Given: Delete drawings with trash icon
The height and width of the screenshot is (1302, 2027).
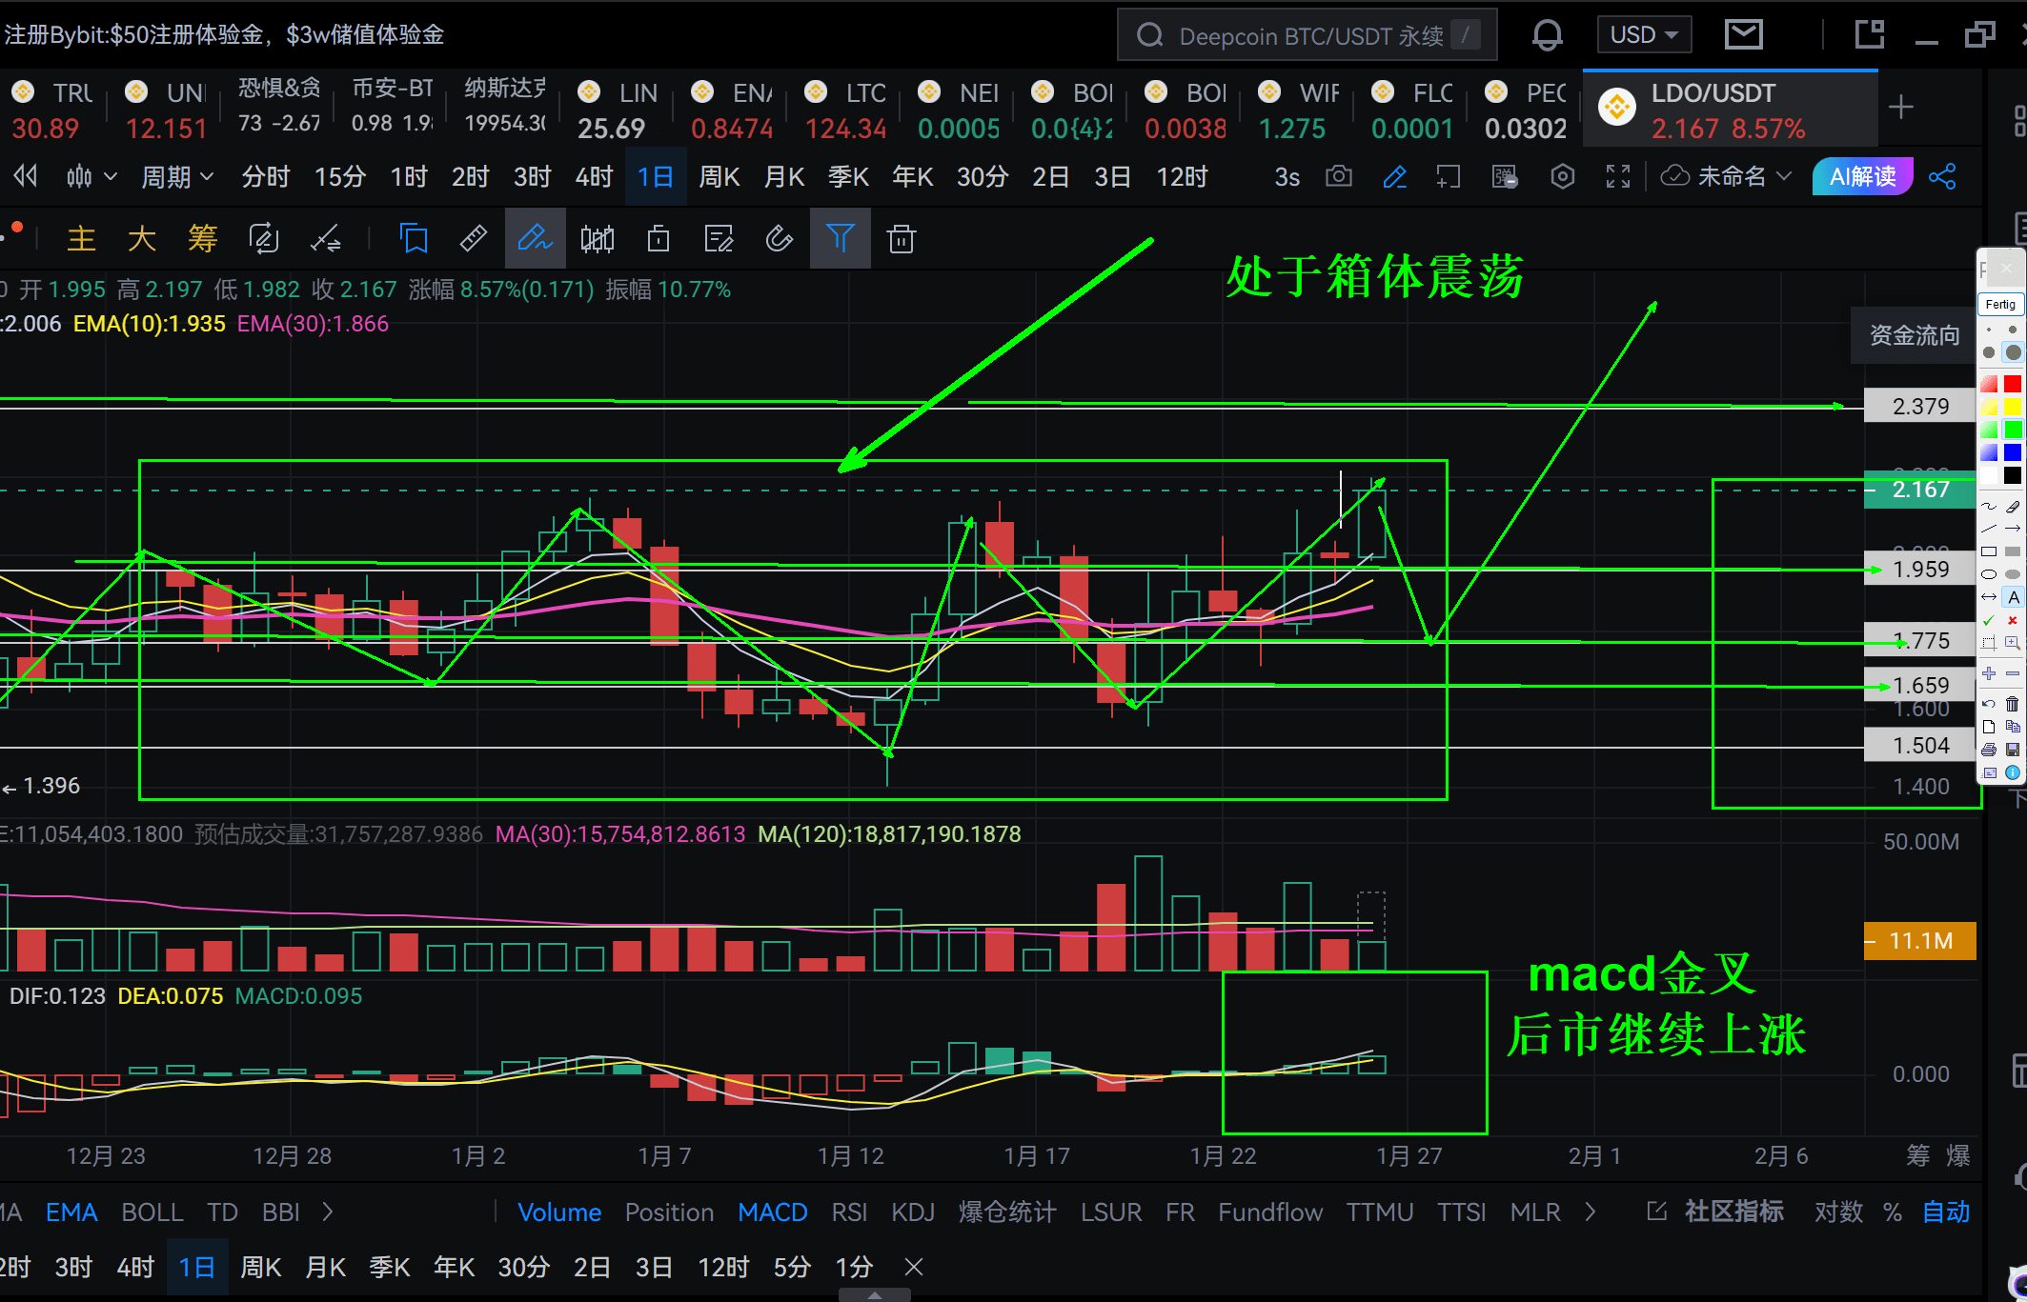Looking at the screenshot, I should pos(901,238).
